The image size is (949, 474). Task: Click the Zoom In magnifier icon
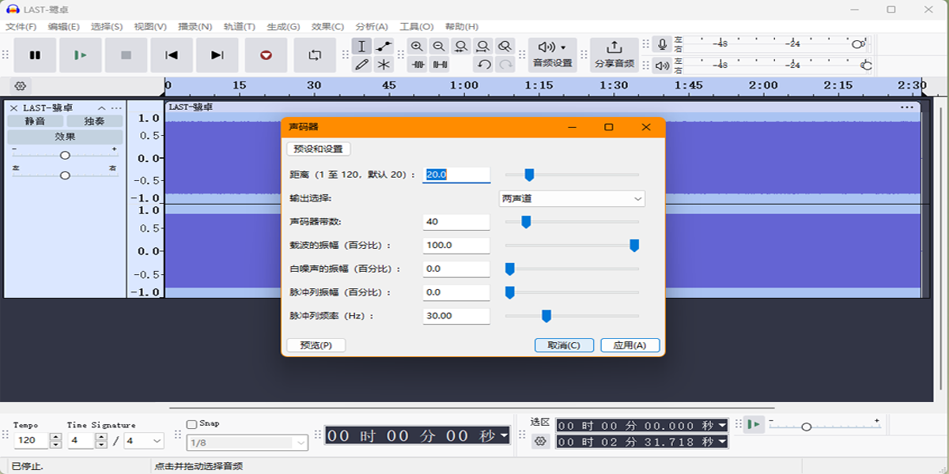417,47
